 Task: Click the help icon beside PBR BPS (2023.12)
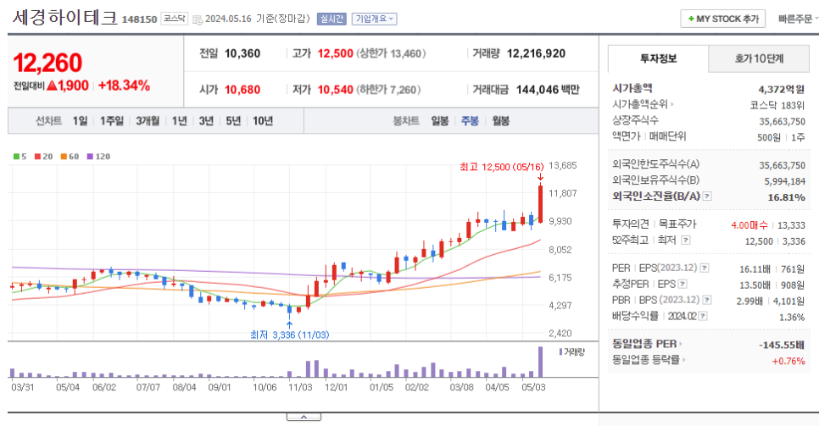[707, 300]
